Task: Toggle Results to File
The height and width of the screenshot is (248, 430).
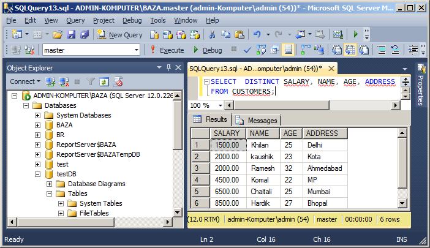Action: coord(364,50)
